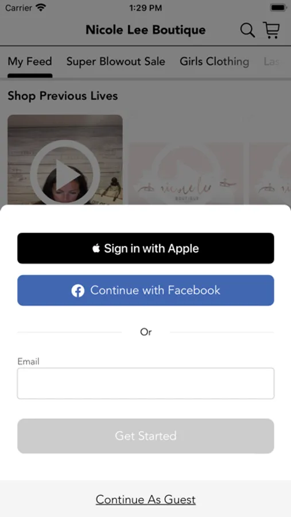The width and height of the screenshot is (291, 517).
Task: Select the partially visible Las tab
Action: (271, 61)
